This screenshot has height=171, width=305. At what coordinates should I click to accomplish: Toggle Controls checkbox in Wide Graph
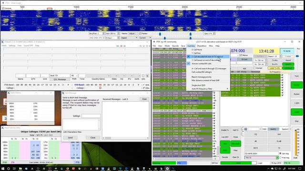(3, 9)
